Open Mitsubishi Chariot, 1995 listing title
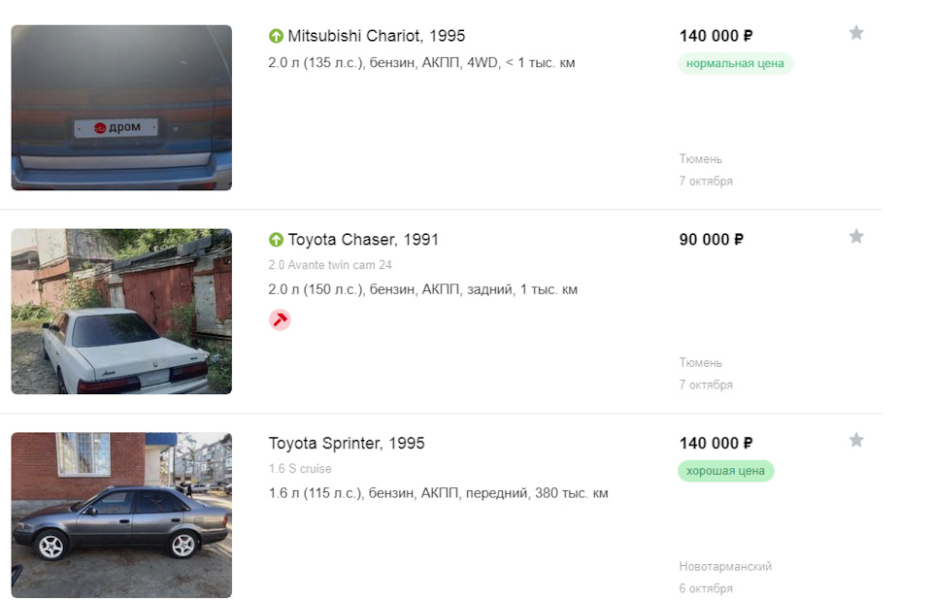 pos(377,36)
